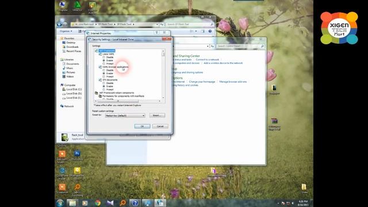Cancel the Security Settings dialog
This screenshot has height=207, width=368.
pyautogui.click(x=160, y=126)
